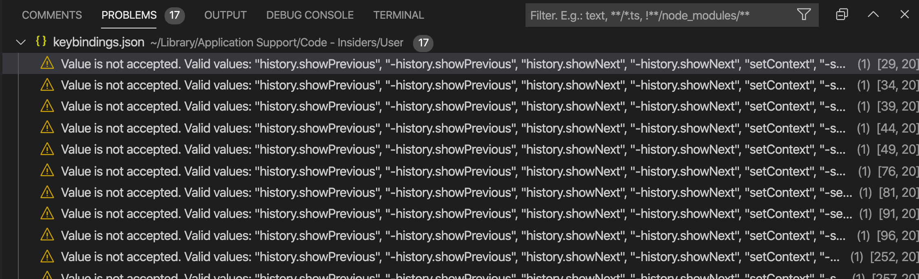Close the Problems panel

(x=905, y=15)
